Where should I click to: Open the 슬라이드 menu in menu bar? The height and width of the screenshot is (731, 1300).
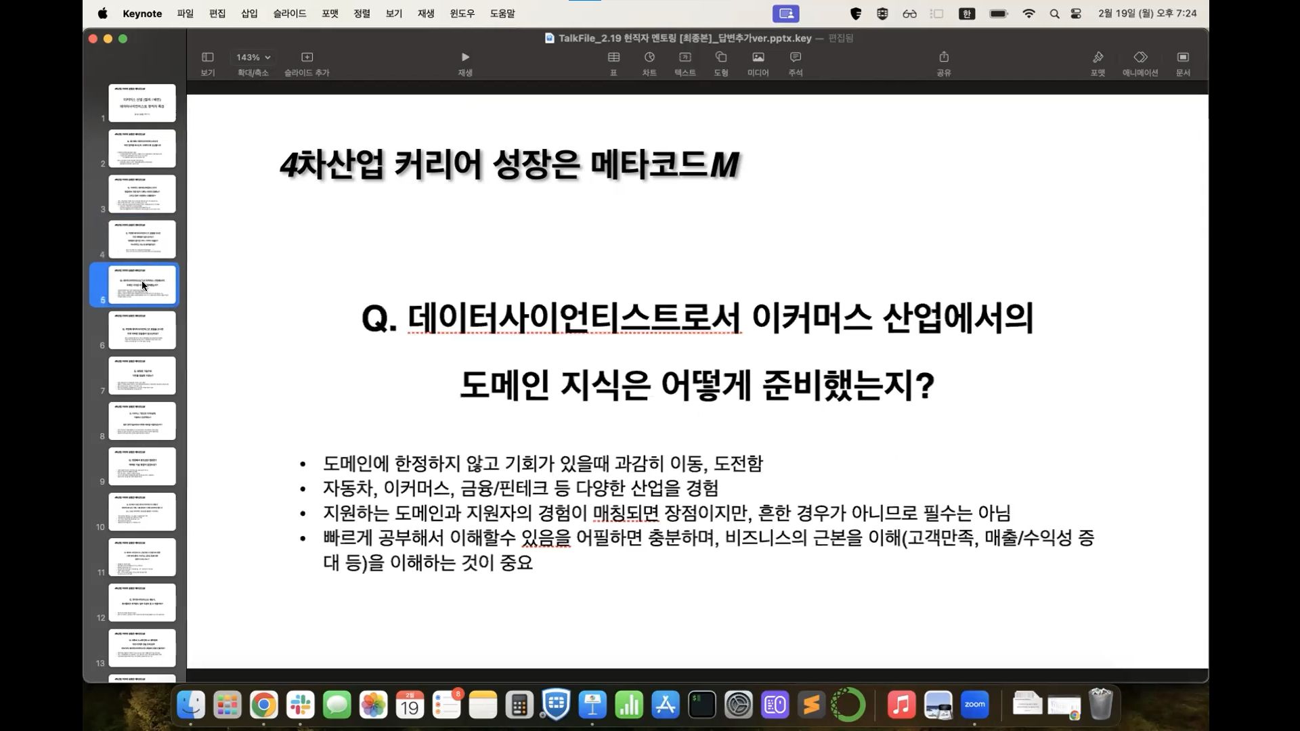click(289, 14)
